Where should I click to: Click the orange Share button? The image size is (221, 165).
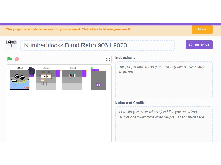[202, 29]
